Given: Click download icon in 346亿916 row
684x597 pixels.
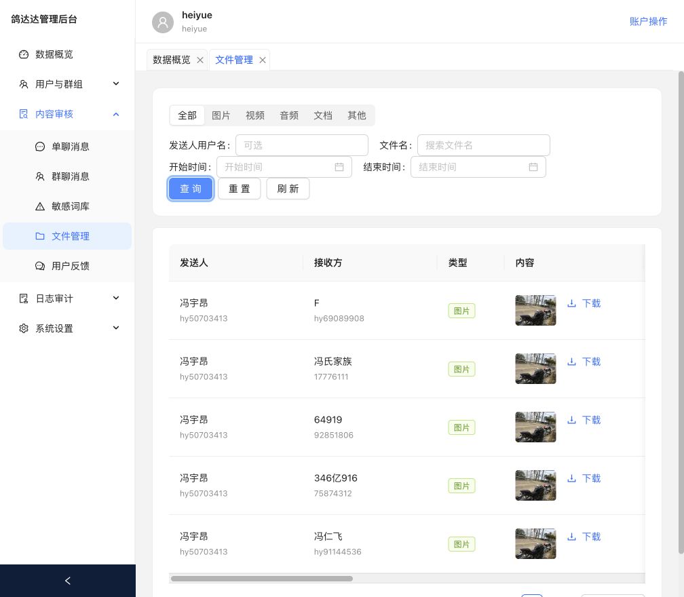Looking at the screenshot, I should [x=571, y=478].
